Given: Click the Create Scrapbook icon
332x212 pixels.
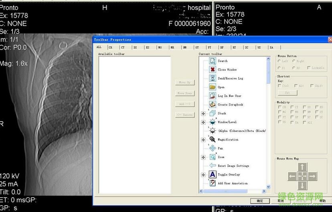Looking at the screenshot, I should pyautogui.click(x=212, y=105).
